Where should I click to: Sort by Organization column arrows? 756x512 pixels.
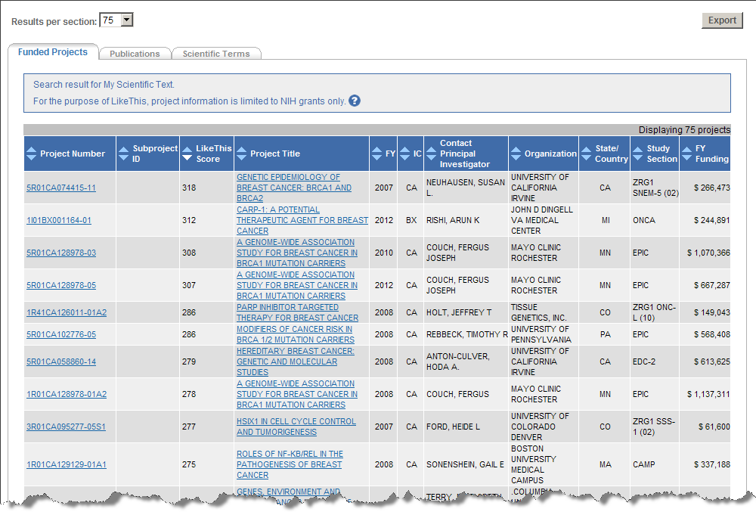point(516,154)
